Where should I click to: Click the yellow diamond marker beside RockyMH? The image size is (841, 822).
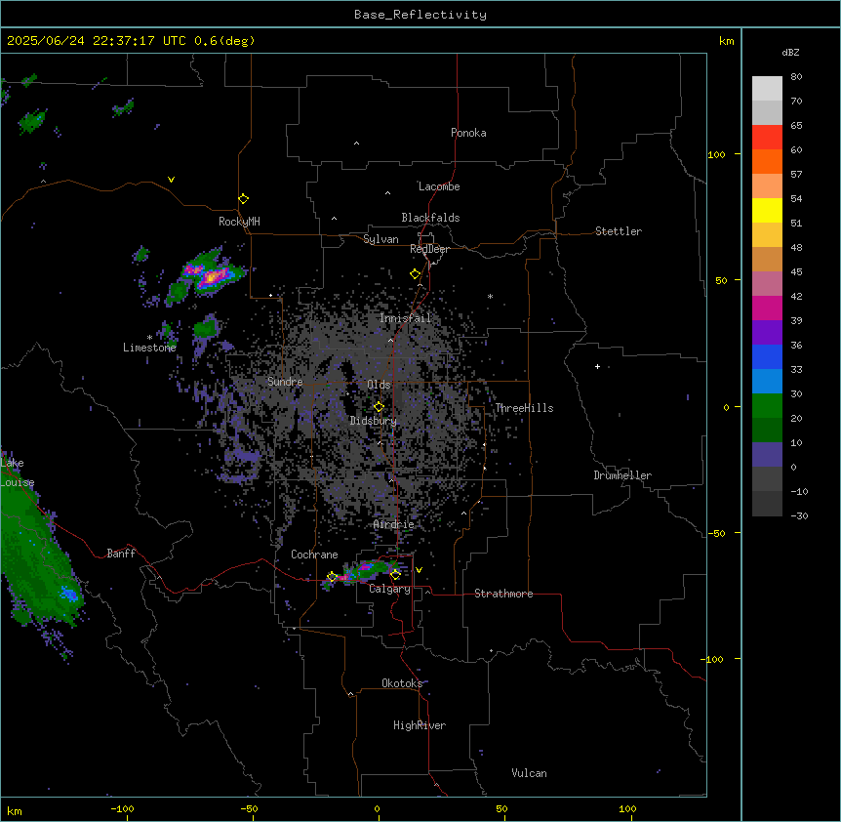(243, 199)
